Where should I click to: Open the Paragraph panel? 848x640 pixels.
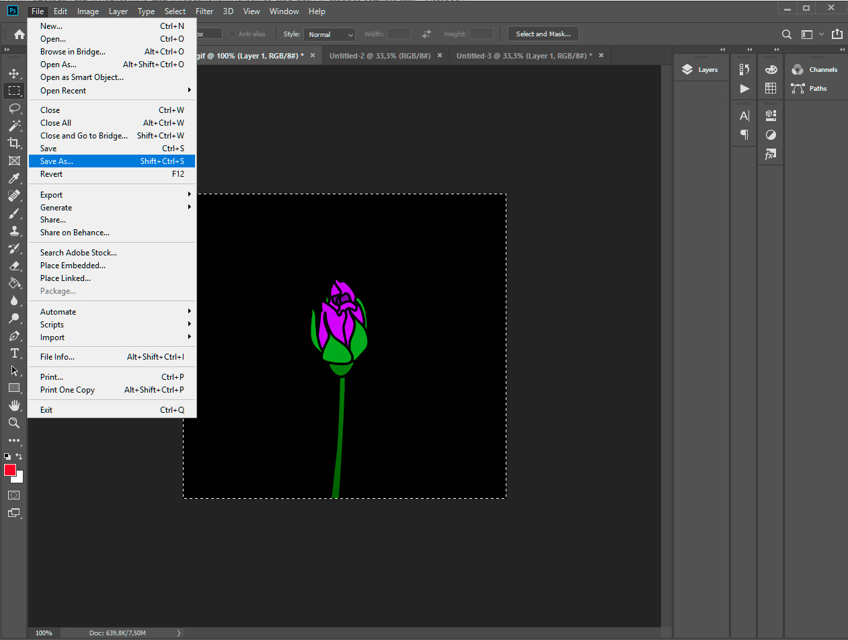[x=744, y=134]
